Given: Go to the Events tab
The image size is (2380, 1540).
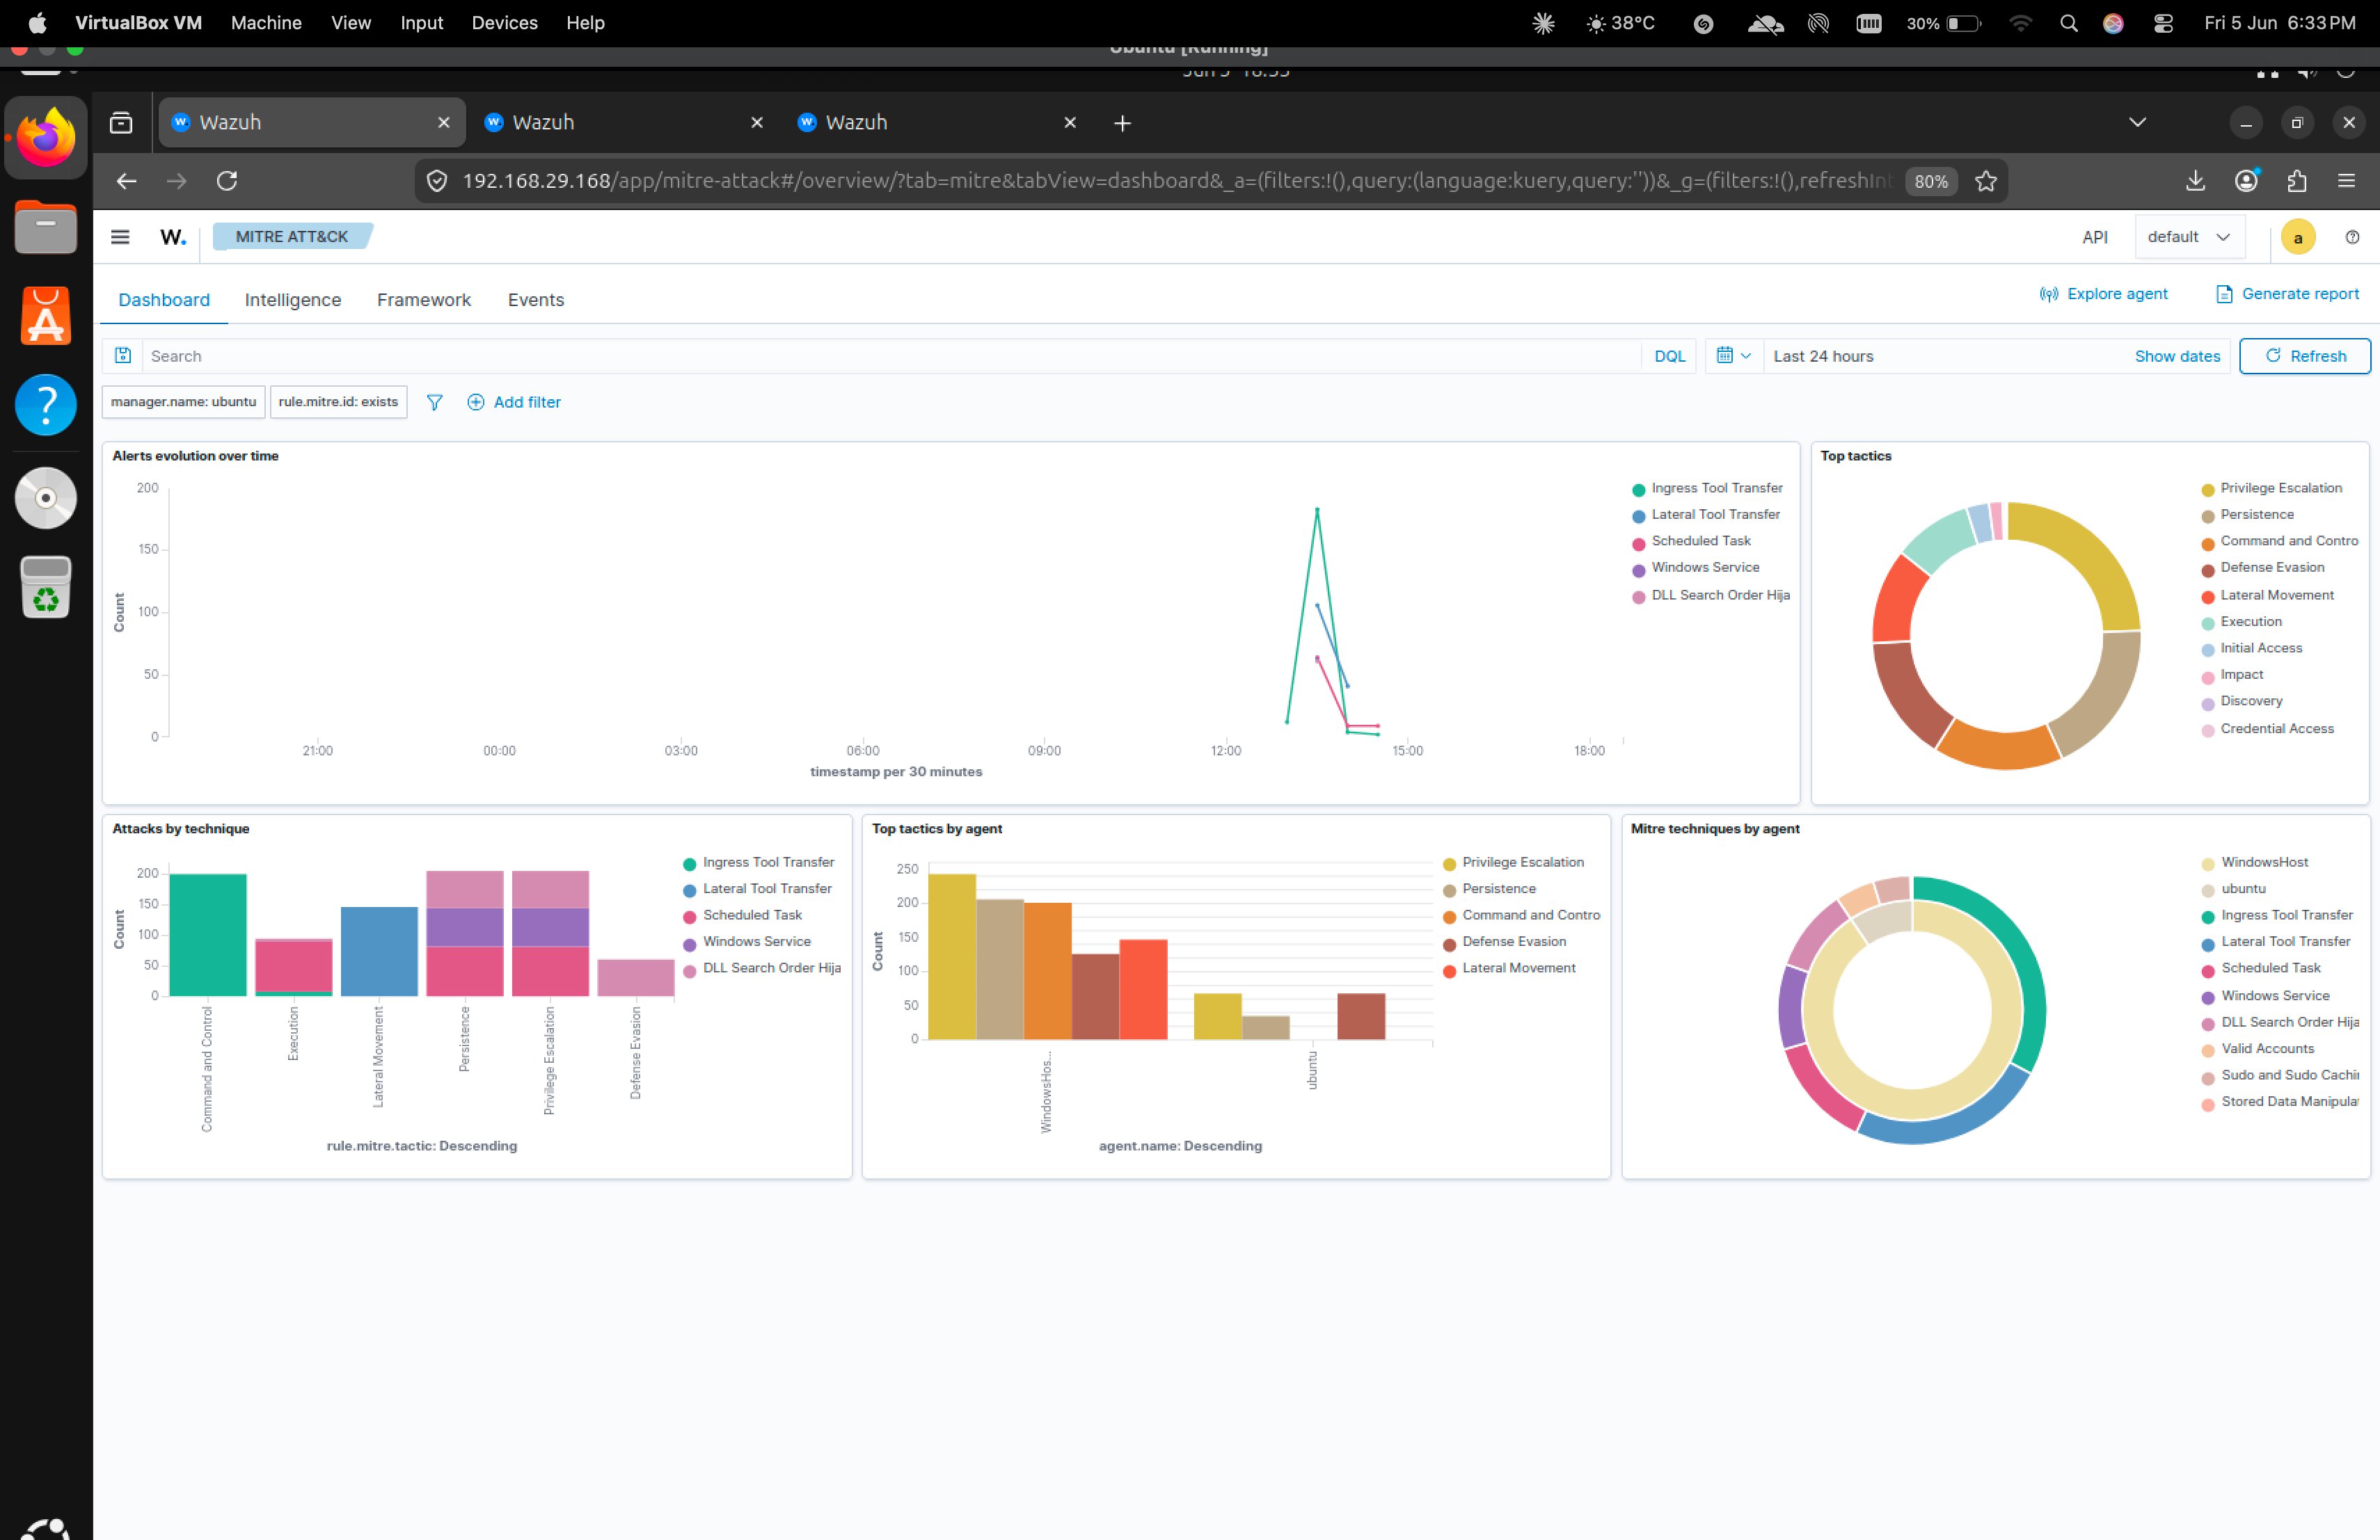Looking at the screenshot, I should point(536,300).
